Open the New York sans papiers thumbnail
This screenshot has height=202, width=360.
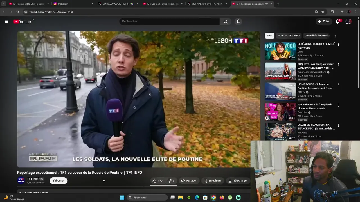click(x=280, y=71)
